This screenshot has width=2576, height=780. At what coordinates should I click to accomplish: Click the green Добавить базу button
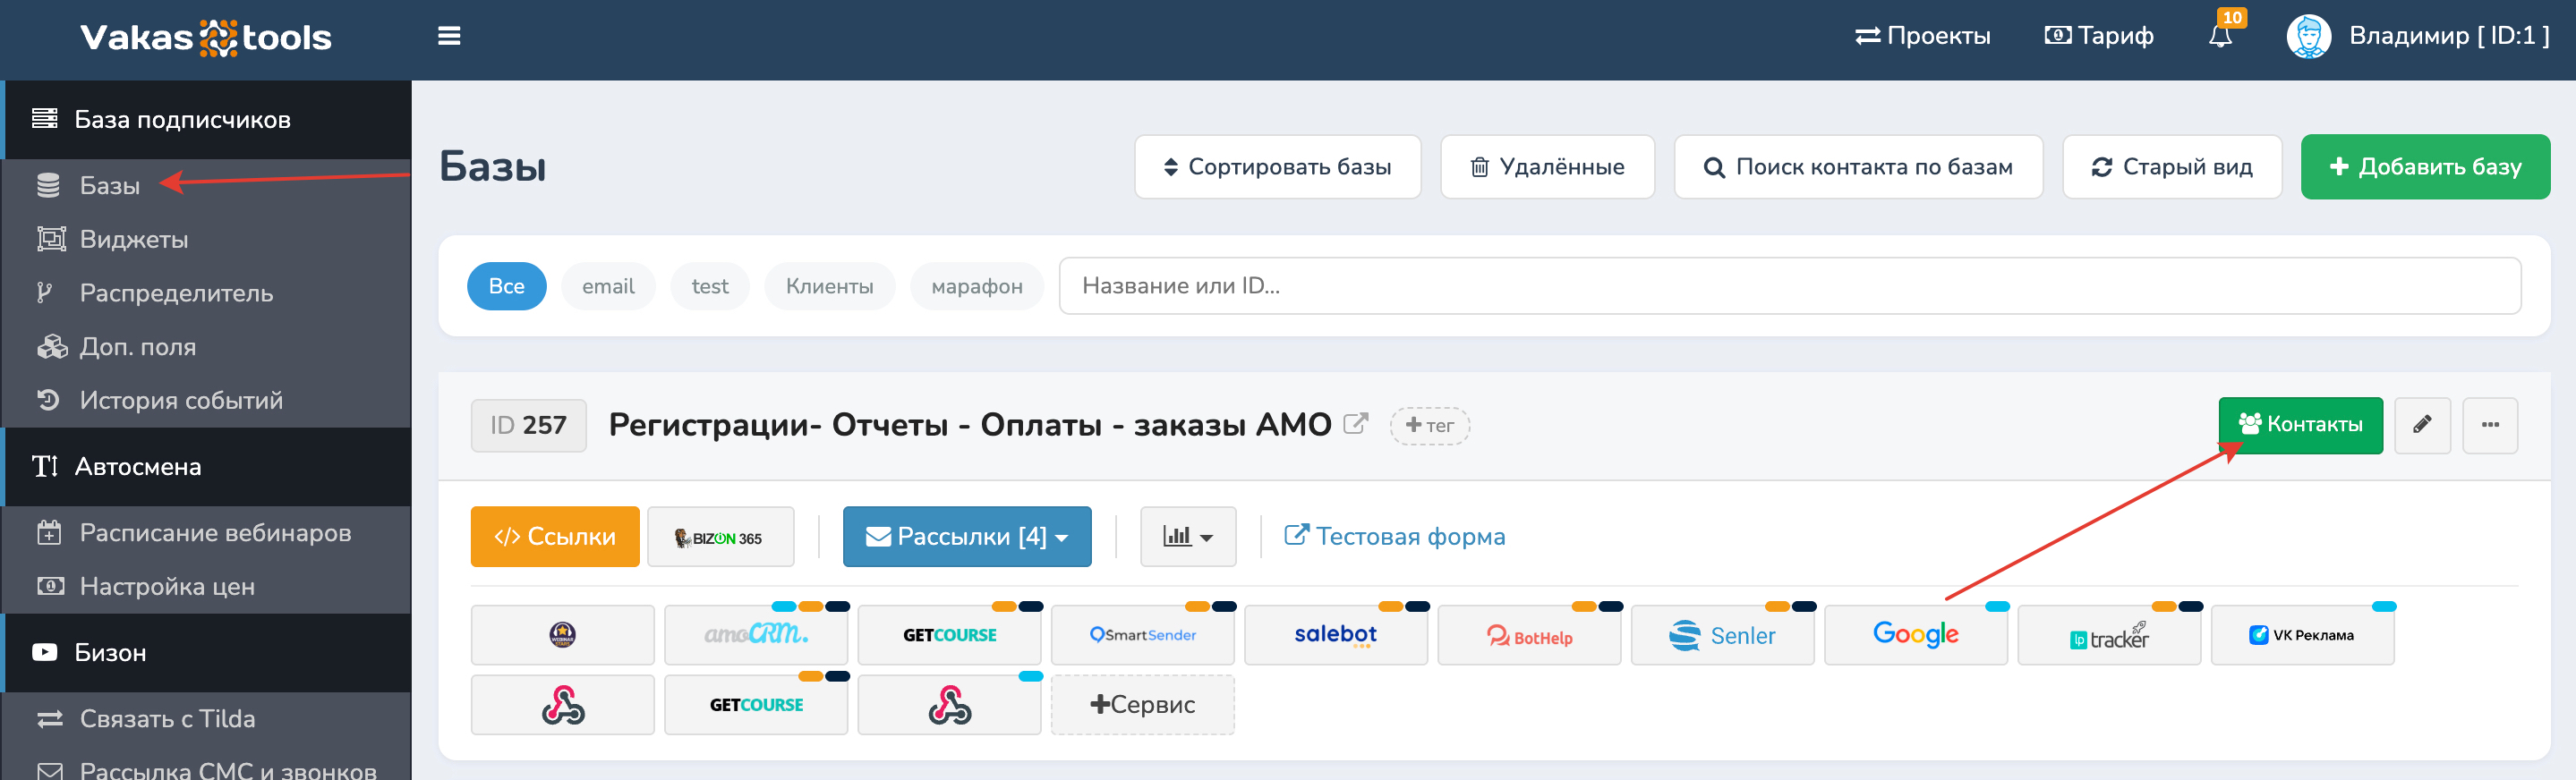2424,167
